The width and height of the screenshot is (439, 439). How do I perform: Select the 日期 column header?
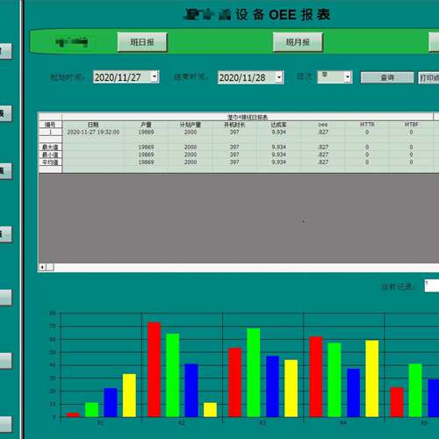[93, 125]
